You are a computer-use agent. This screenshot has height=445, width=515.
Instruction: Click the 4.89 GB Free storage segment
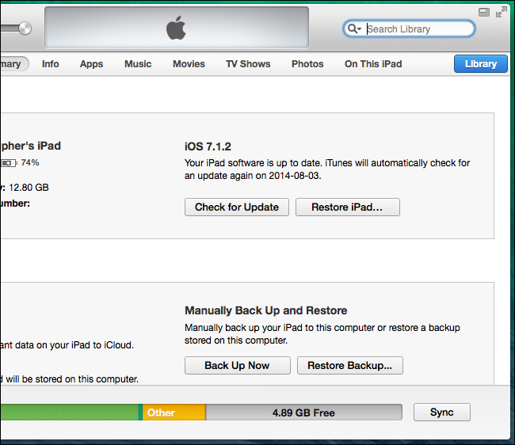pos(303,413)
